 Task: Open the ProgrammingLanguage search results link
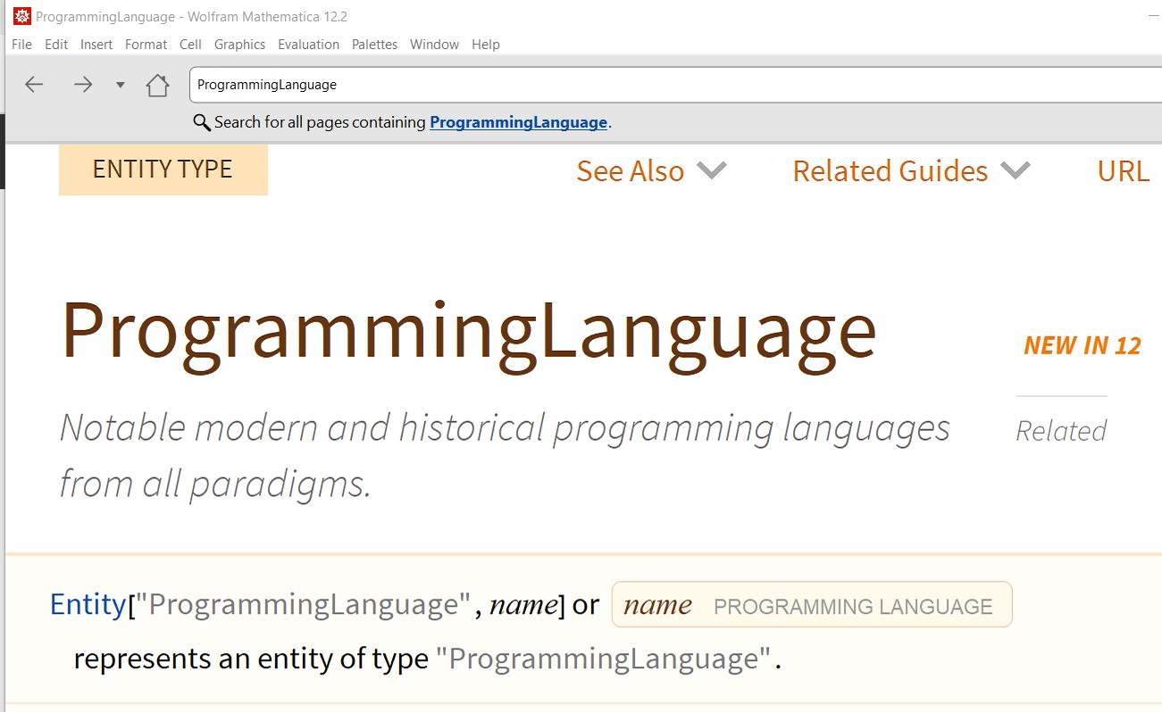tap(518, 122)
